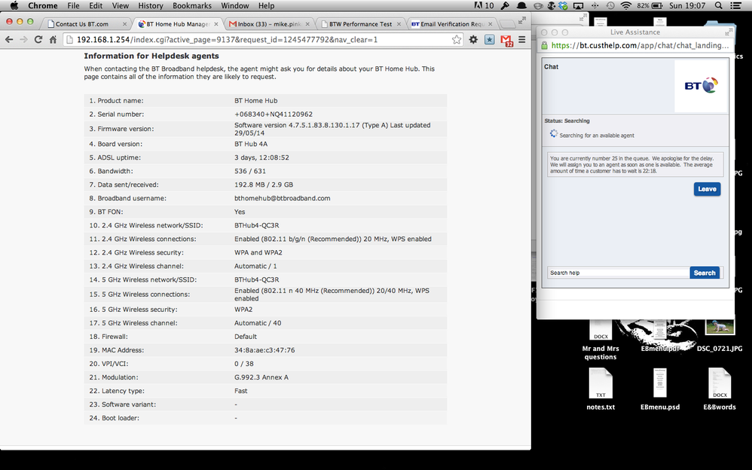This screenshot has width=752, height=470.
Task: Click the padlock icon in Live Assistance window
Action: pos(544,45)
